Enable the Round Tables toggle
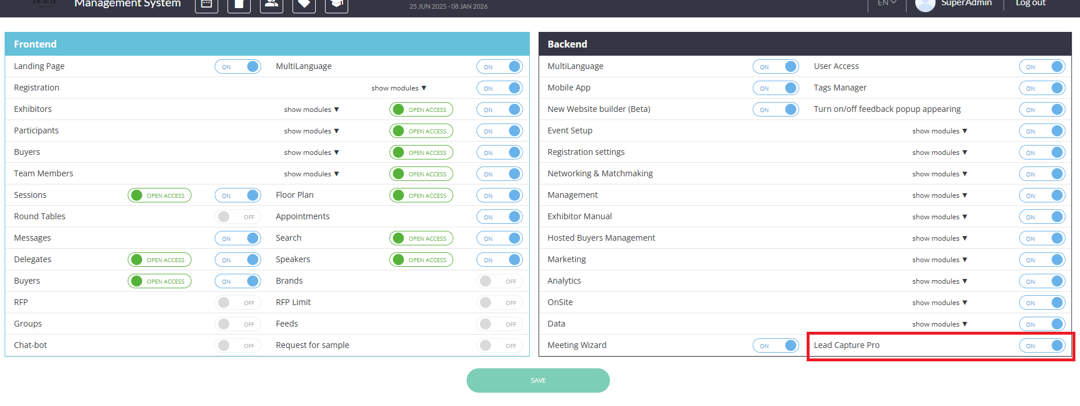The height and width of the screenshot is (406, 1080). [238, 217]
